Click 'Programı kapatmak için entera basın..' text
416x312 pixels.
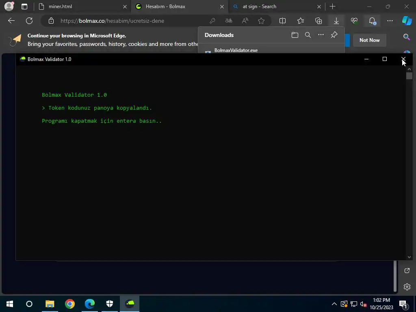click(102, 121)
